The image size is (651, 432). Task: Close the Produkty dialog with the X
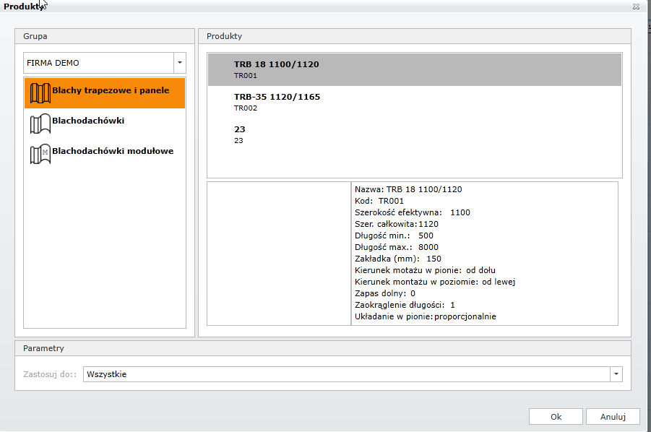636,6
